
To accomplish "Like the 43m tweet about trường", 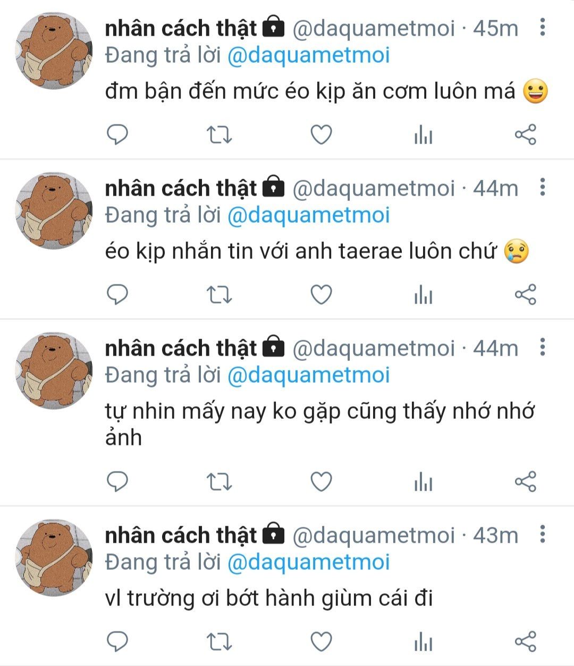I will coord(321,642).
